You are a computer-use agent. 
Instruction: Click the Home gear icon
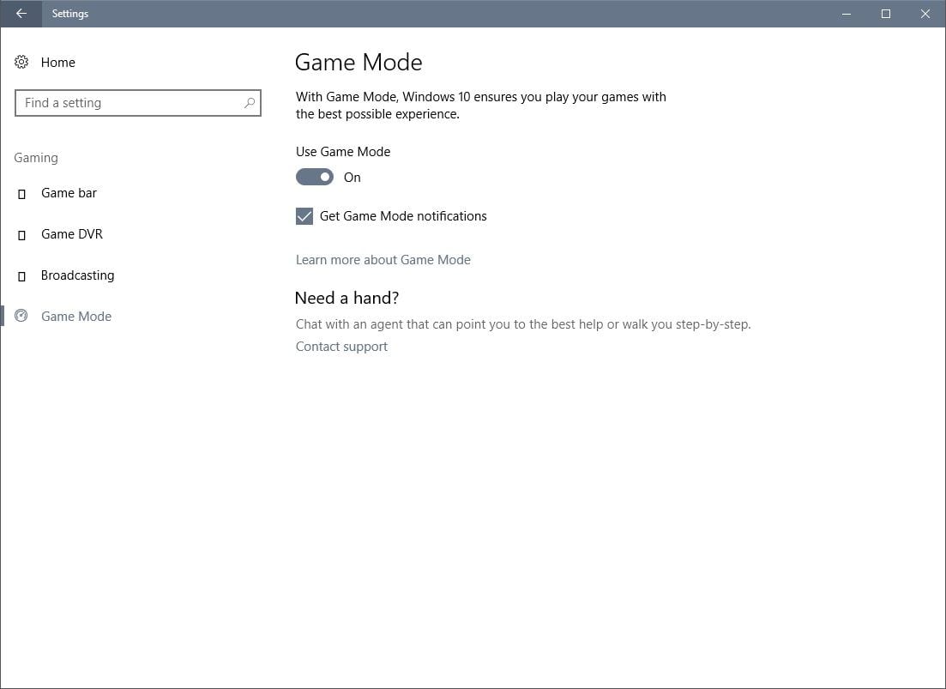(x=21, y=62)
